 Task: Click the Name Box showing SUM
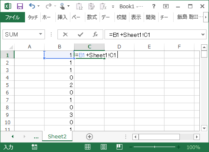(20, 34)
